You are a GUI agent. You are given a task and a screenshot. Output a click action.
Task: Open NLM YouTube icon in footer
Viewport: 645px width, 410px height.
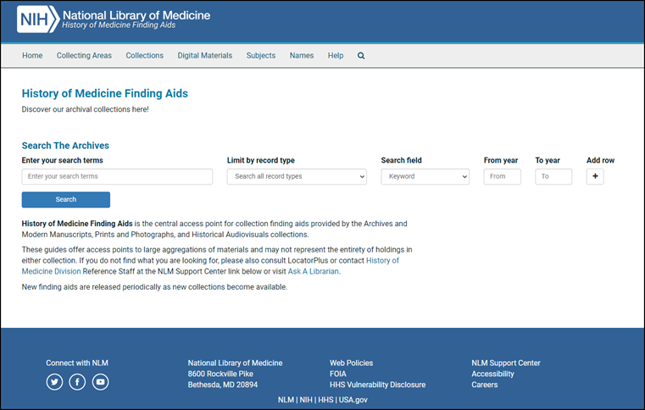[100, 382]
